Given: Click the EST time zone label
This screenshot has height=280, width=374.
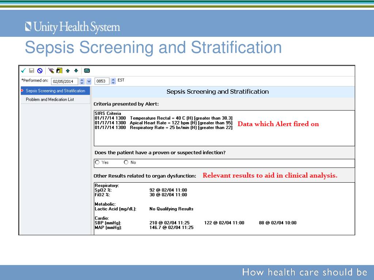Looking at the screenshot, I should pos(121,80).
